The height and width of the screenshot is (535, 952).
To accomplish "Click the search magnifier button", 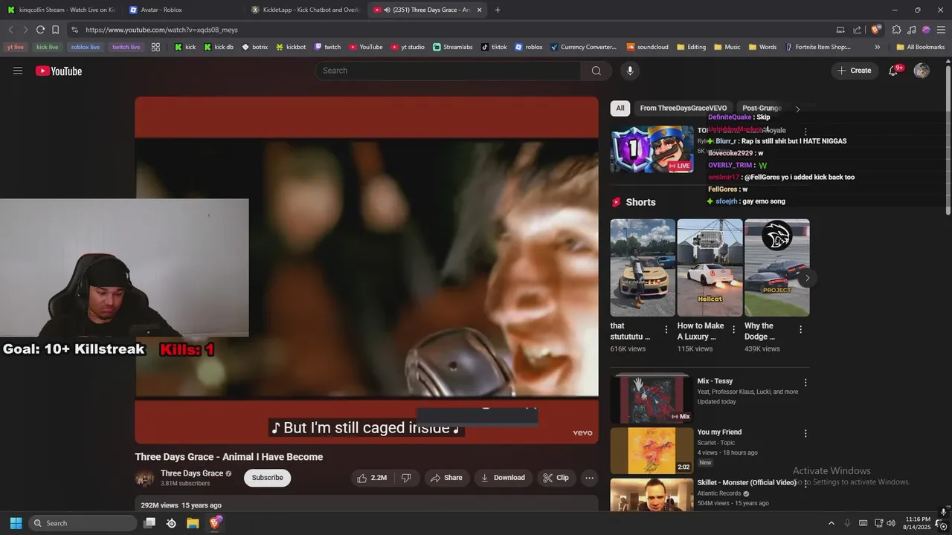I will tap(596, 71).
